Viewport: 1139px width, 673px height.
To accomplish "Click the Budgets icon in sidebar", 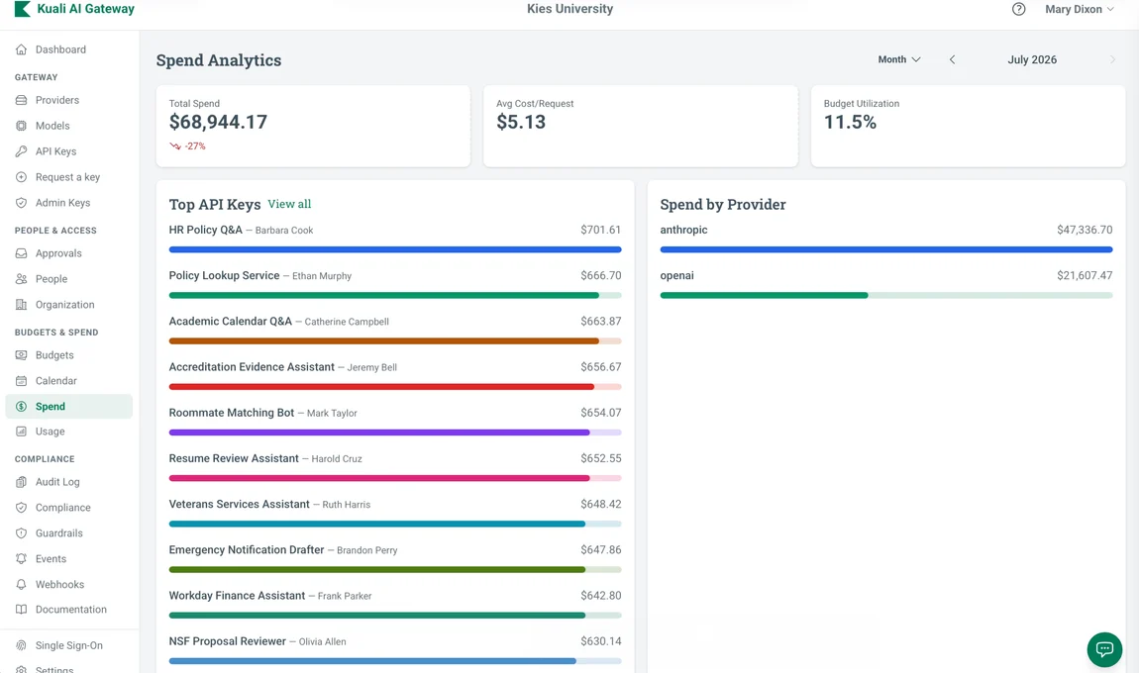I will (21, 355).
